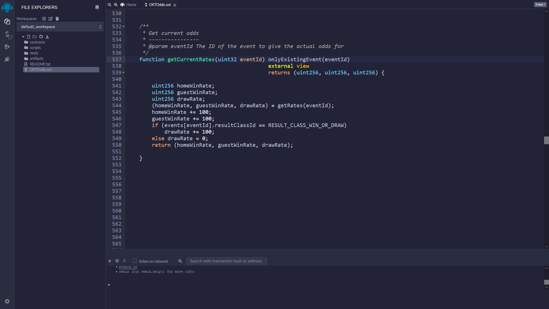The image size is (549, 309).
Task: Clear the terminal console
Action: tap(117, 261)
